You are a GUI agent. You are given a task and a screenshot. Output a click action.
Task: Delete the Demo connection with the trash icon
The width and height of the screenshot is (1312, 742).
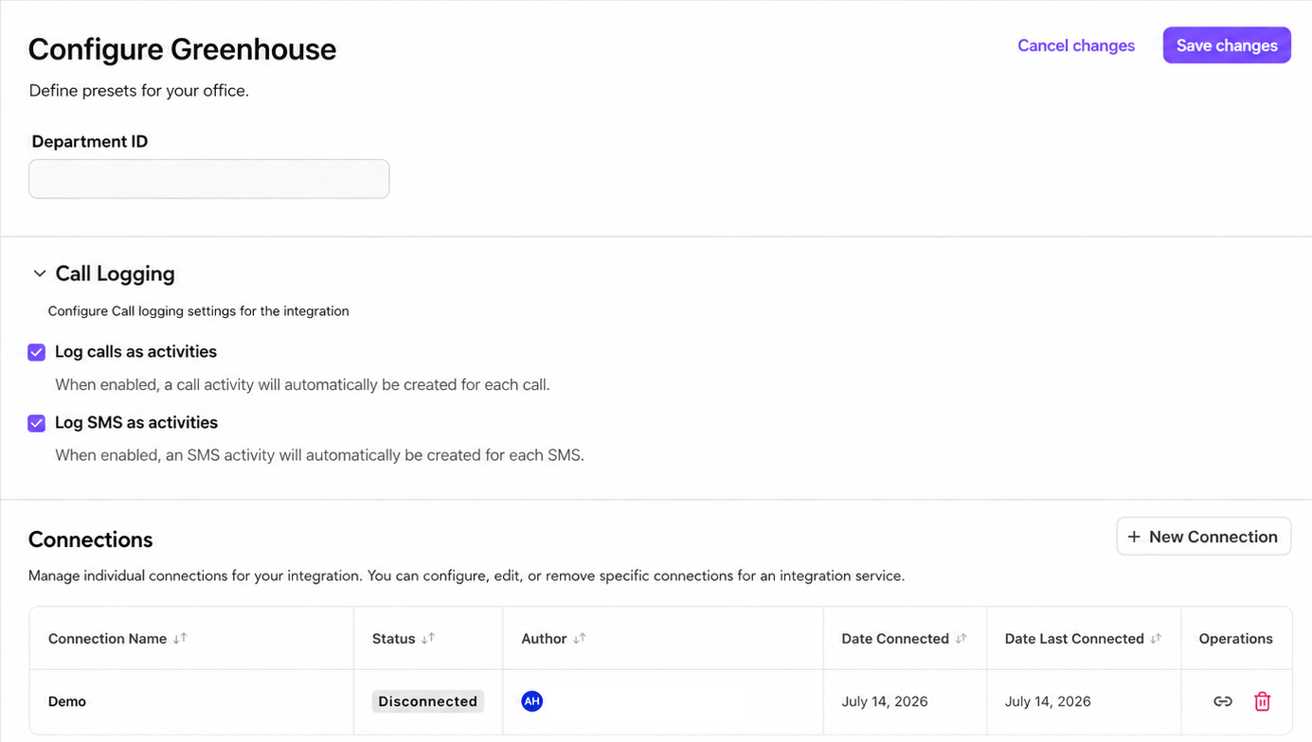click(x=1262, y=701)
